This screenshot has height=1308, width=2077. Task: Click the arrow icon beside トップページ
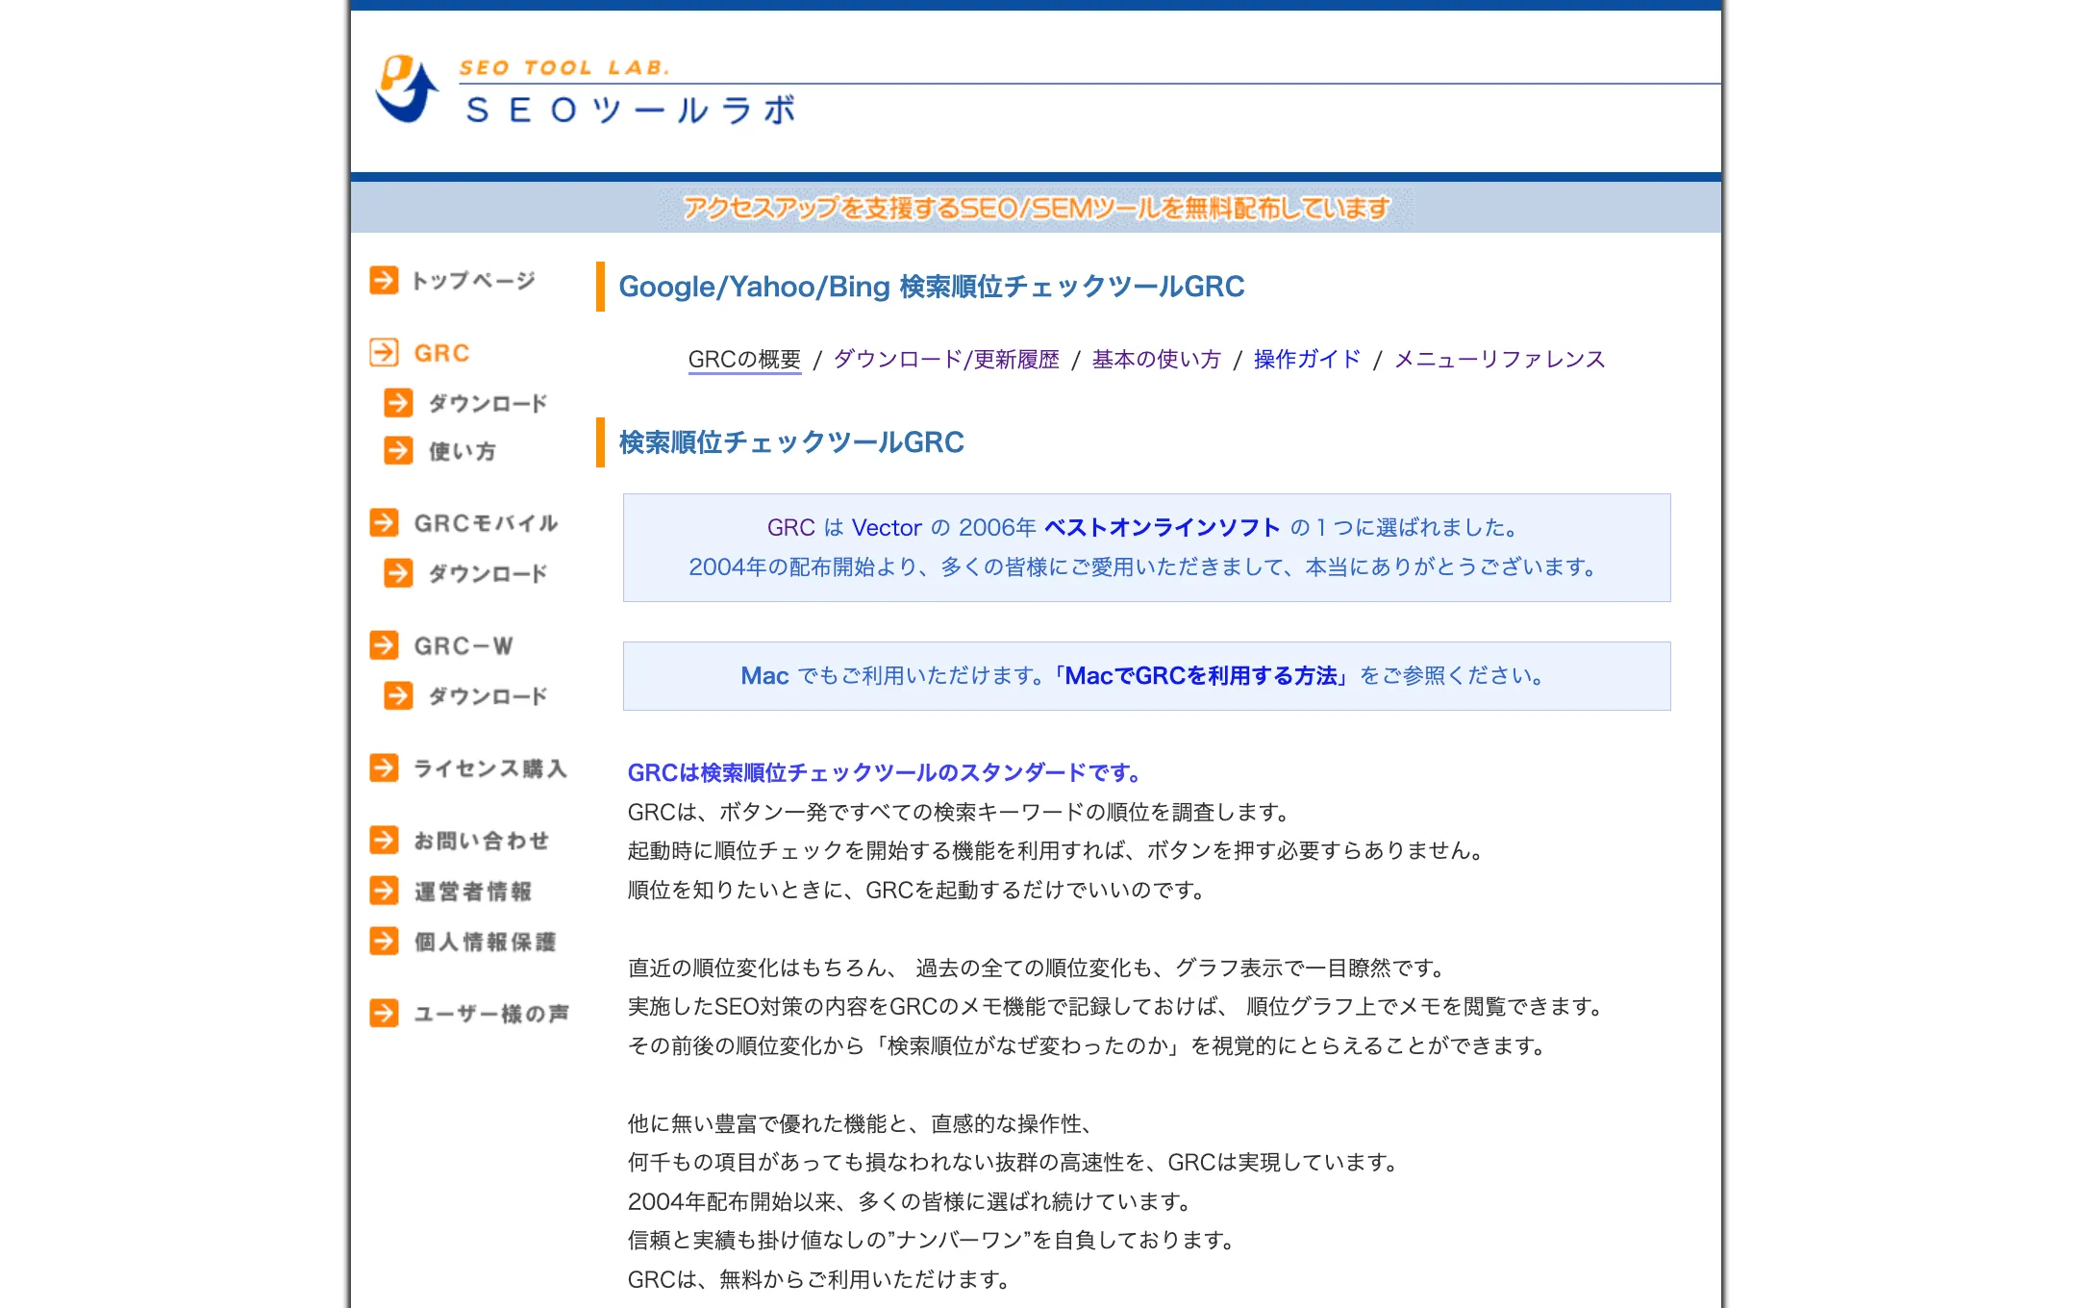[384, 280]
